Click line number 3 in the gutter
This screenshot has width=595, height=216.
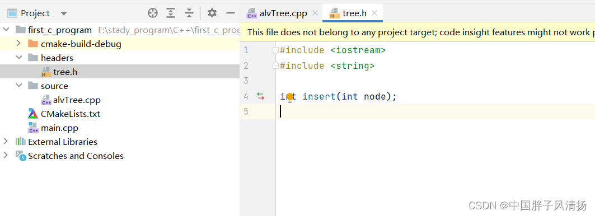246,81
